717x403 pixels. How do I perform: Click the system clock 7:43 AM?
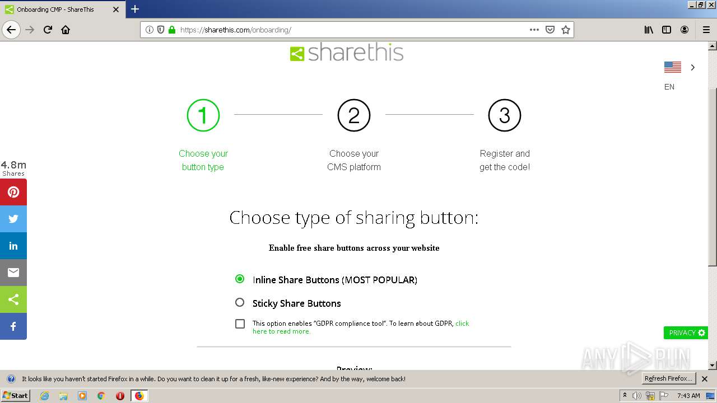click(688, 396)
